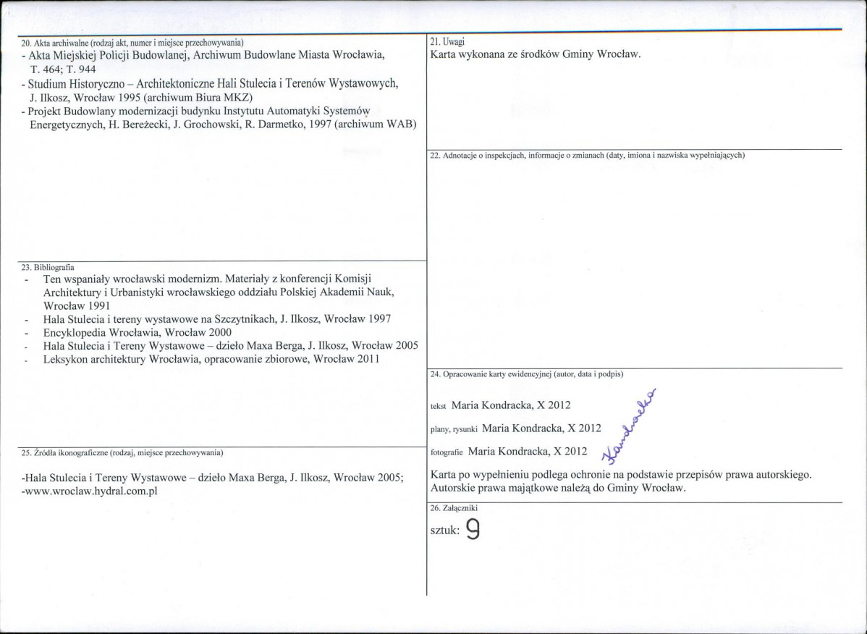Select the '25. Źródła ikonograficzne' heading

[121, 453]
